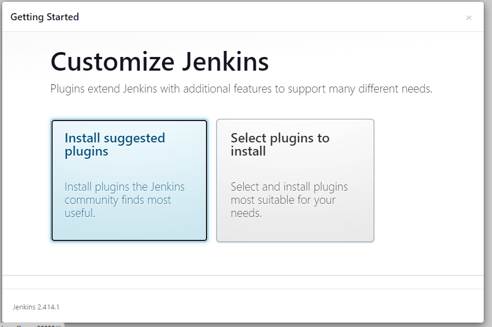
Task: Click the word 'useful.' in the suggested card
Action: pyautogui.click(x=79, y=213)
